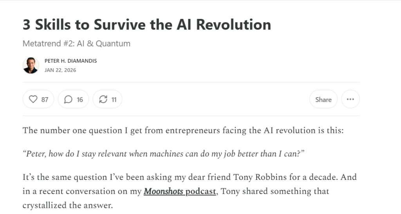Click the comment count 16

(x=80, y=100)
